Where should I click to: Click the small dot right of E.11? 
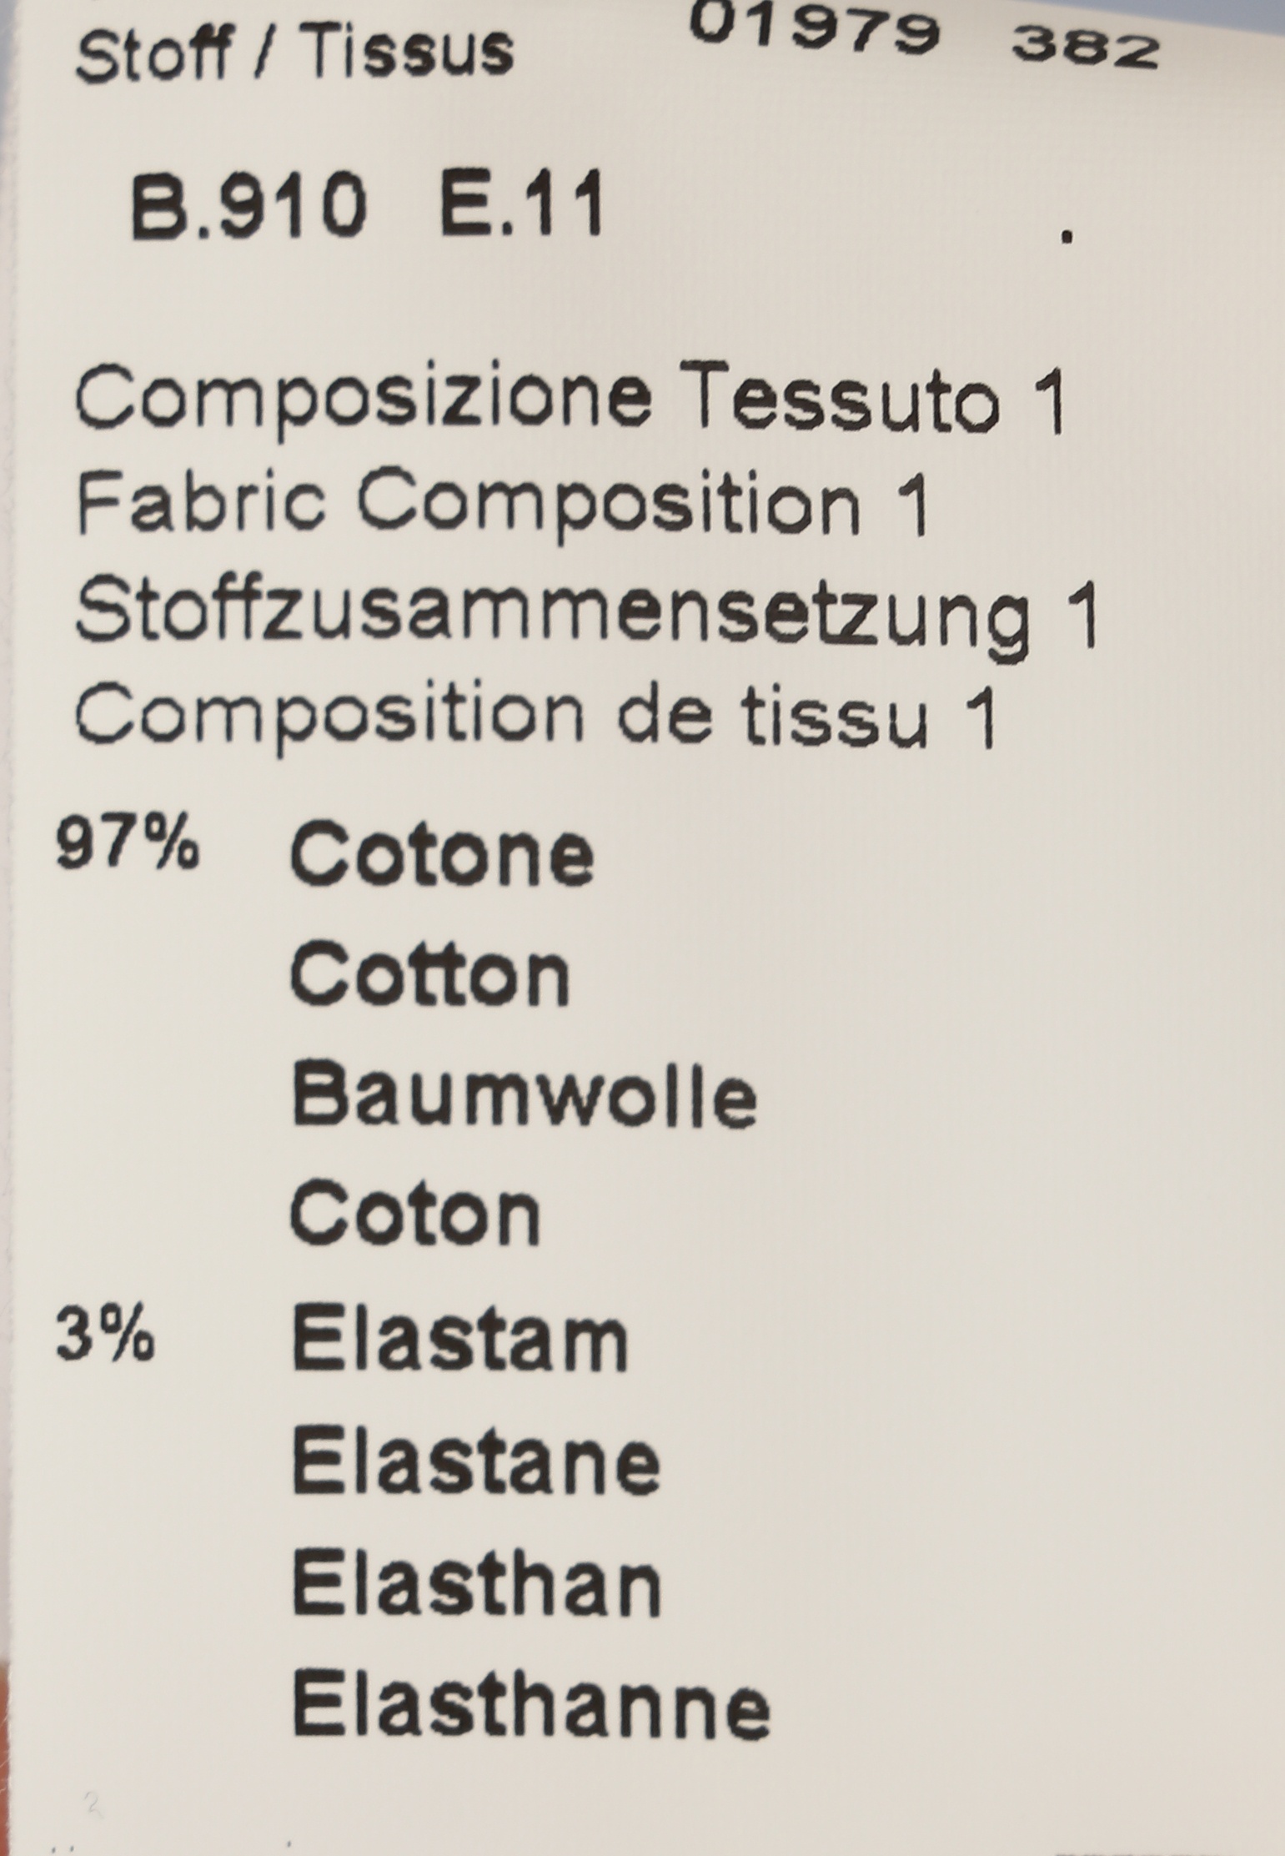[x=1067, y=237]
